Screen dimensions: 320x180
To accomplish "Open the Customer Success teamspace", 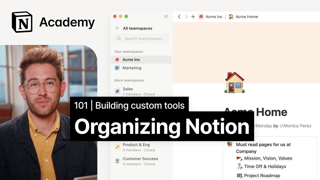I will 140,159.
